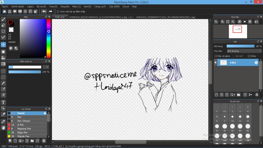The width and height of the screenshot is (263, 148).
Task: Select the Eraser tool
Action: [x=3, y=25]
